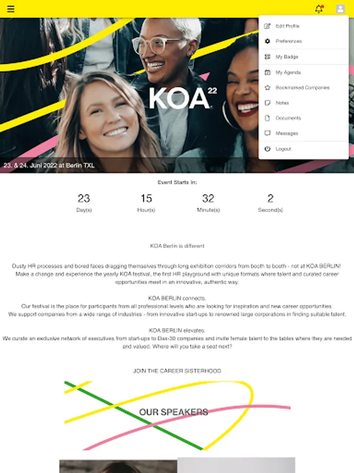Click the KOA 22 logo on banner
Screen dimensions: 354x473
pyautogui.click(x=183, y=98)
